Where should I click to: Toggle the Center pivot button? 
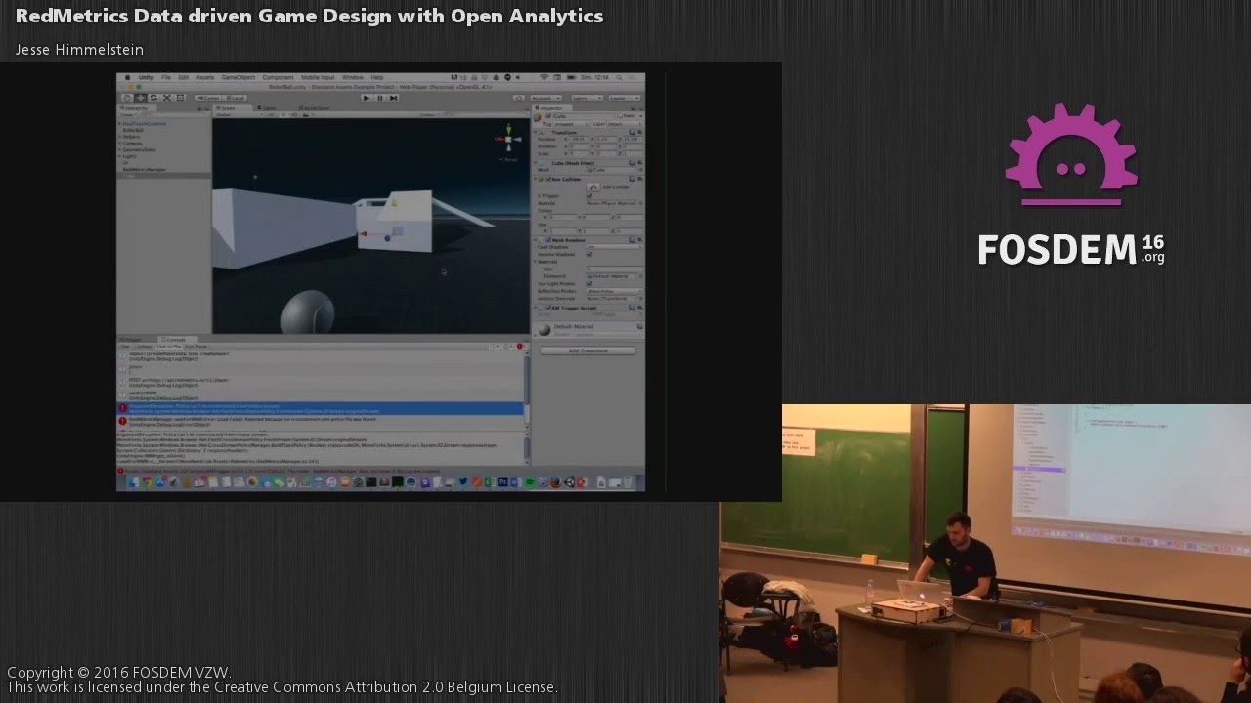point(208,98)
